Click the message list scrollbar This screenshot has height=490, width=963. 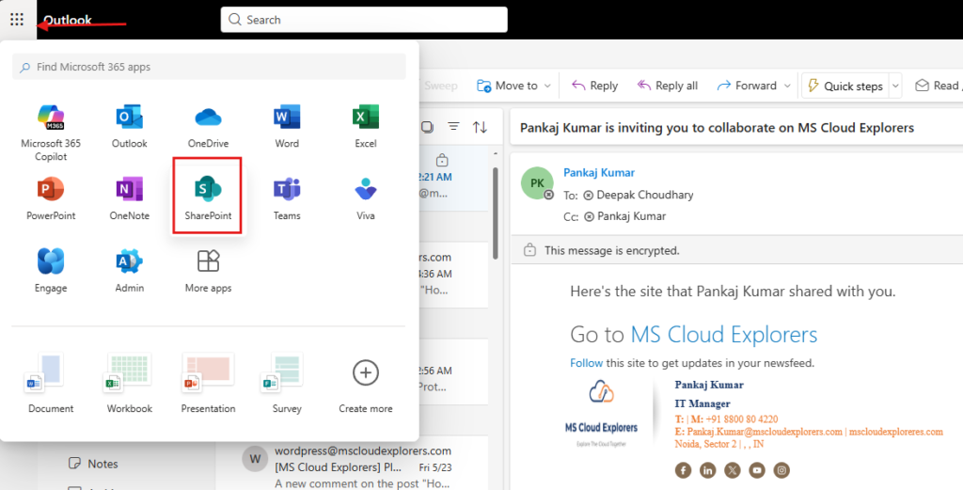(496, 213)
